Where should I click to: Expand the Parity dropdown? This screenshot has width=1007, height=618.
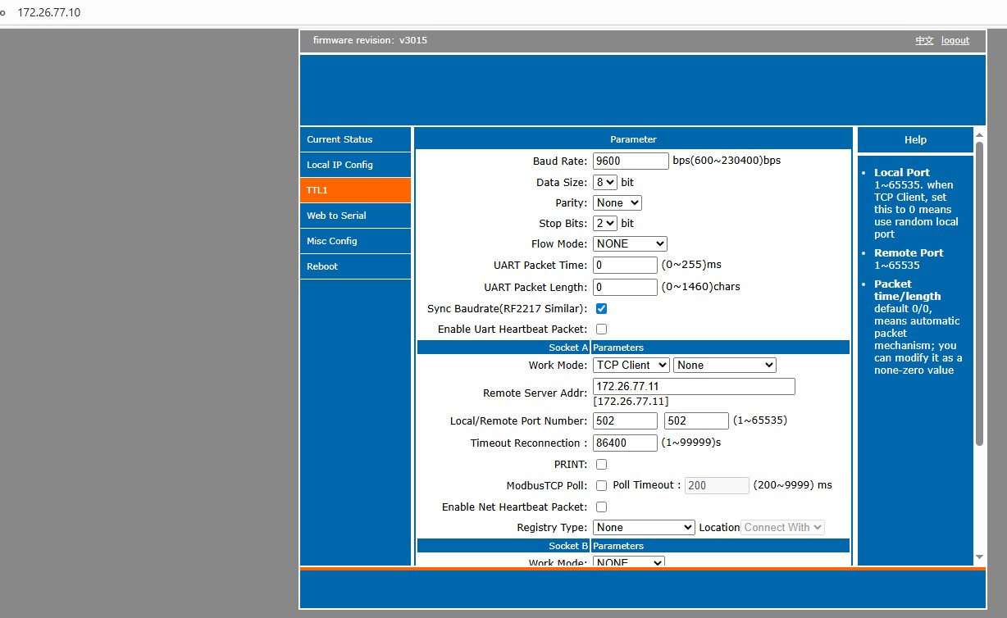tap(617, 203)
